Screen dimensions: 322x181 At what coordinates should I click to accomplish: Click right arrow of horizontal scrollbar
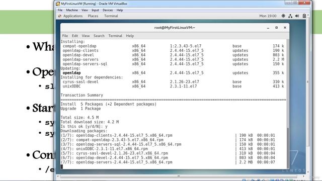tap(303, 176)
